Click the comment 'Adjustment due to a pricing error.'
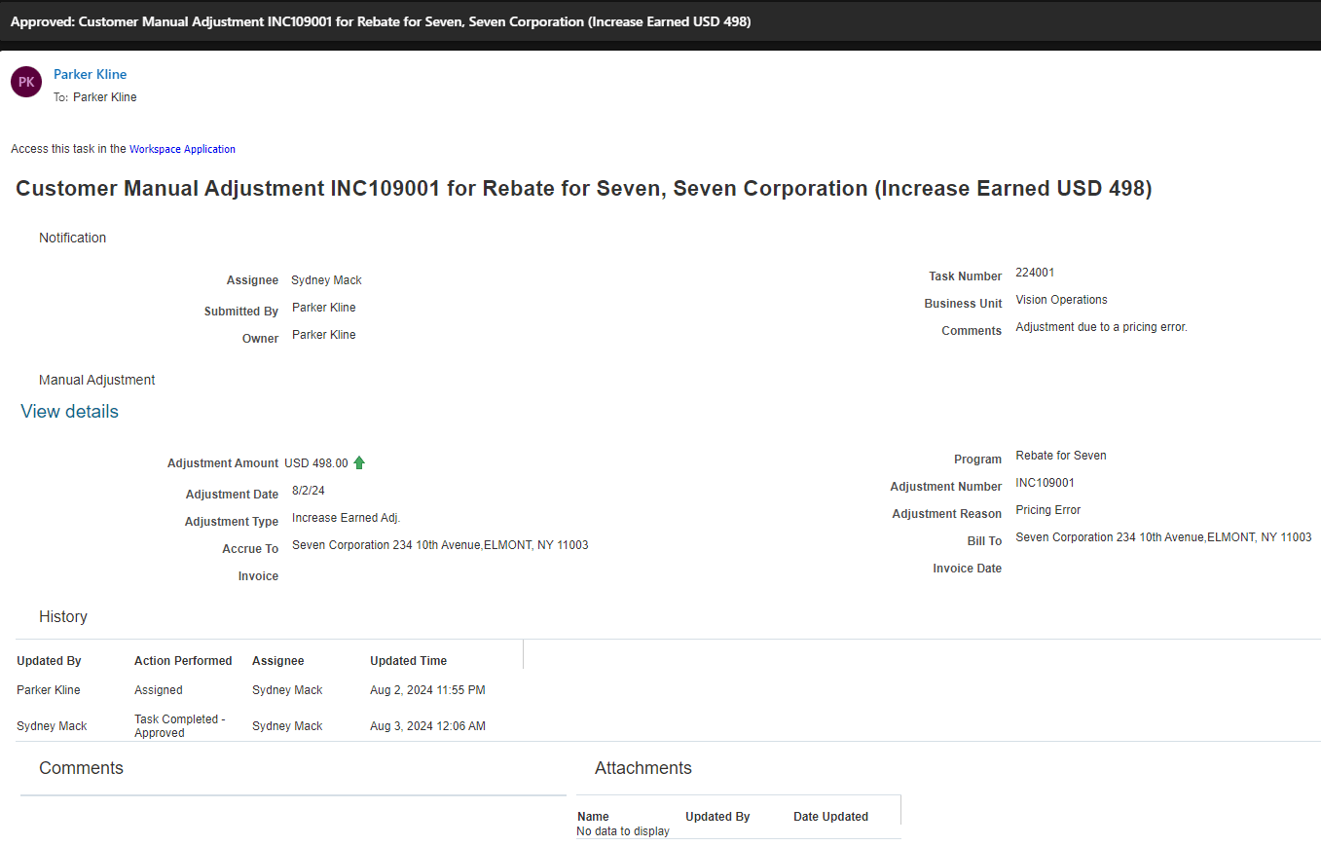1321x846 pixels. (x=1102, y=327)
